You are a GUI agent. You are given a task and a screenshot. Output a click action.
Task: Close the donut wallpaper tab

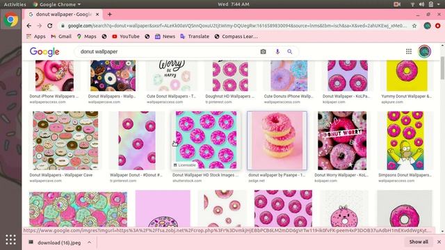pyautogui.click(x=97, y=14)
